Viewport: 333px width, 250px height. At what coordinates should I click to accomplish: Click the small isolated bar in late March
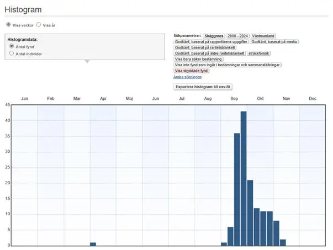(x=93, y=243)
